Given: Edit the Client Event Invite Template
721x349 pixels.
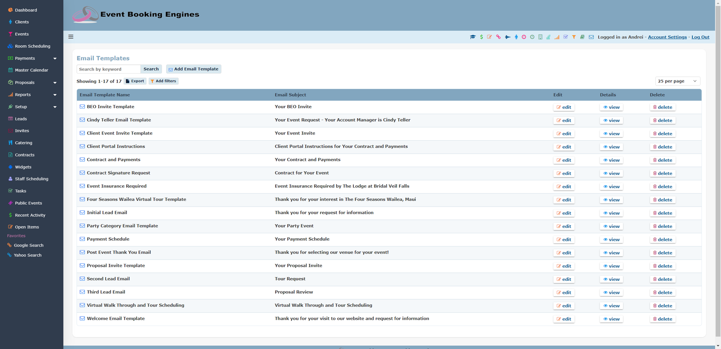Looking at the screenshot, I should 564,134.
